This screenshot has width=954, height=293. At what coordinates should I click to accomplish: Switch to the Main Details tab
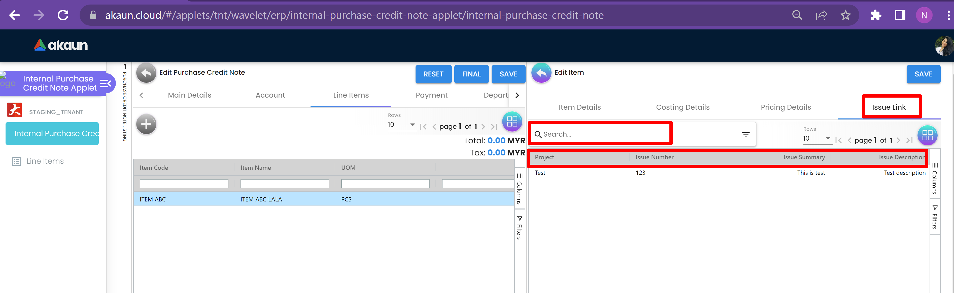coord(189,95)
